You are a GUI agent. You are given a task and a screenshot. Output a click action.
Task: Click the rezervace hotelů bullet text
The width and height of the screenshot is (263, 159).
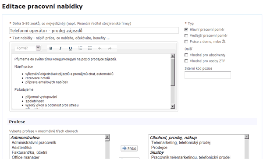tap(38, 78)
